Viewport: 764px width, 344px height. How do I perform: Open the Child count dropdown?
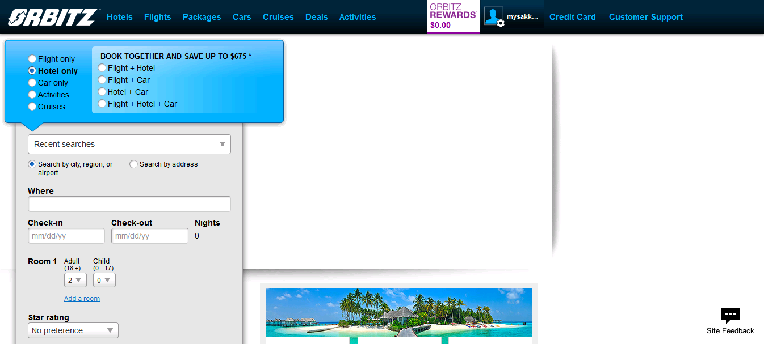(104, 280)
